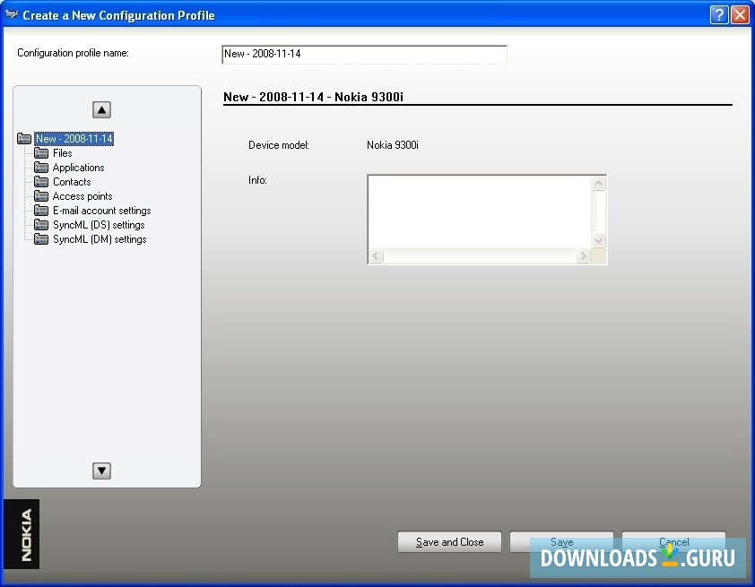This screenshot has width=755, height=587.
Task: Open the Applications tree item
Action: (79, 168)
